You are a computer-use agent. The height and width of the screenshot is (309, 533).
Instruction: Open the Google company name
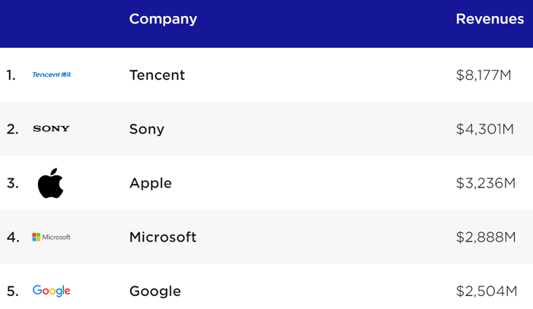coord(155,292)
